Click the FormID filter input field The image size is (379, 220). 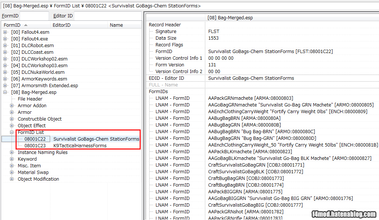[34, 16]
